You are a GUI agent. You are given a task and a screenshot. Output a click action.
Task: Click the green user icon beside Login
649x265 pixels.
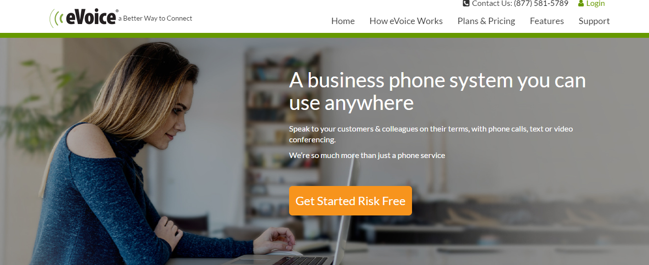coord(581,3)
